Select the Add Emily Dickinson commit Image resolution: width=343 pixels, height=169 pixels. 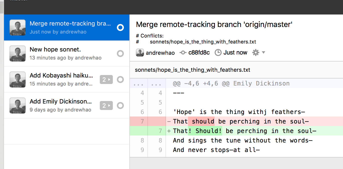(67, 105)
